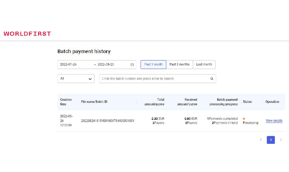Click the Status column header
This screenshot has height=172, width=289.
[x=247, y=102]
